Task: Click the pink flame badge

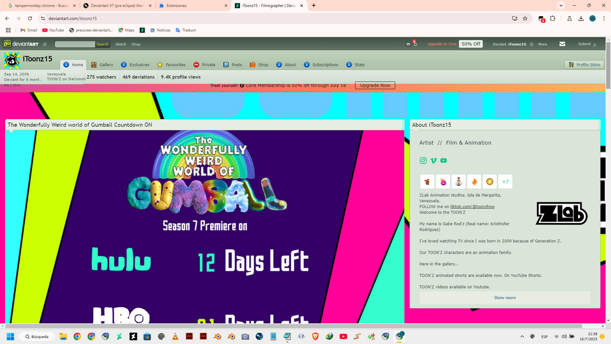Action: click(443, 182)
